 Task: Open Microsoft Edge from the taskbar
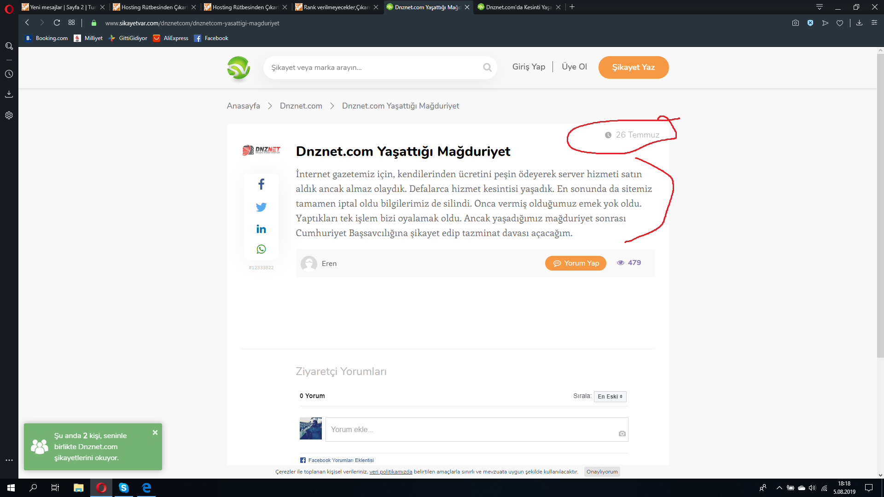pos(146,488)
